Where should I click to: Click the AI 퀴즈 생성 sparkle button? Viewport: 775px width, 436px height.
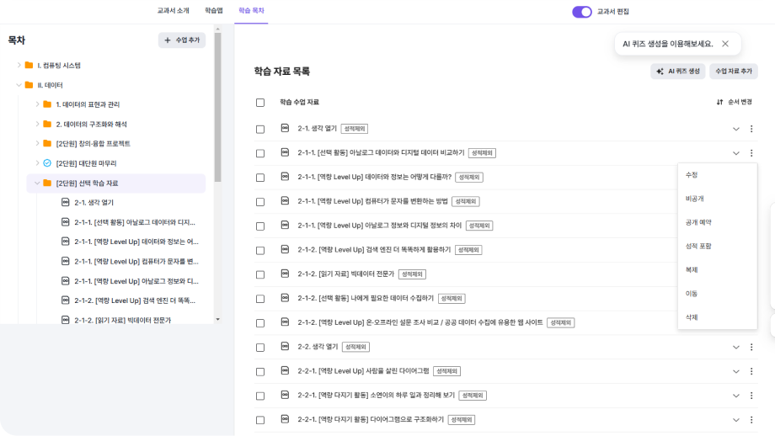point(661,72)
